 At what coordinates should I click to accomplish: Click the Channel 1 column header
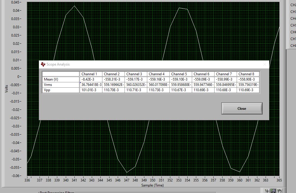tap(91, 74)
